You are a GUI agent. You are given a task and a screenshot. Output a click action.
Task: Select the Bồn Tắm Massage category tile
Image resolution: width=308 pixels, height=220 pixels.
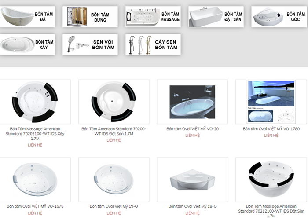pyautogui.click(x=153, y=17)
